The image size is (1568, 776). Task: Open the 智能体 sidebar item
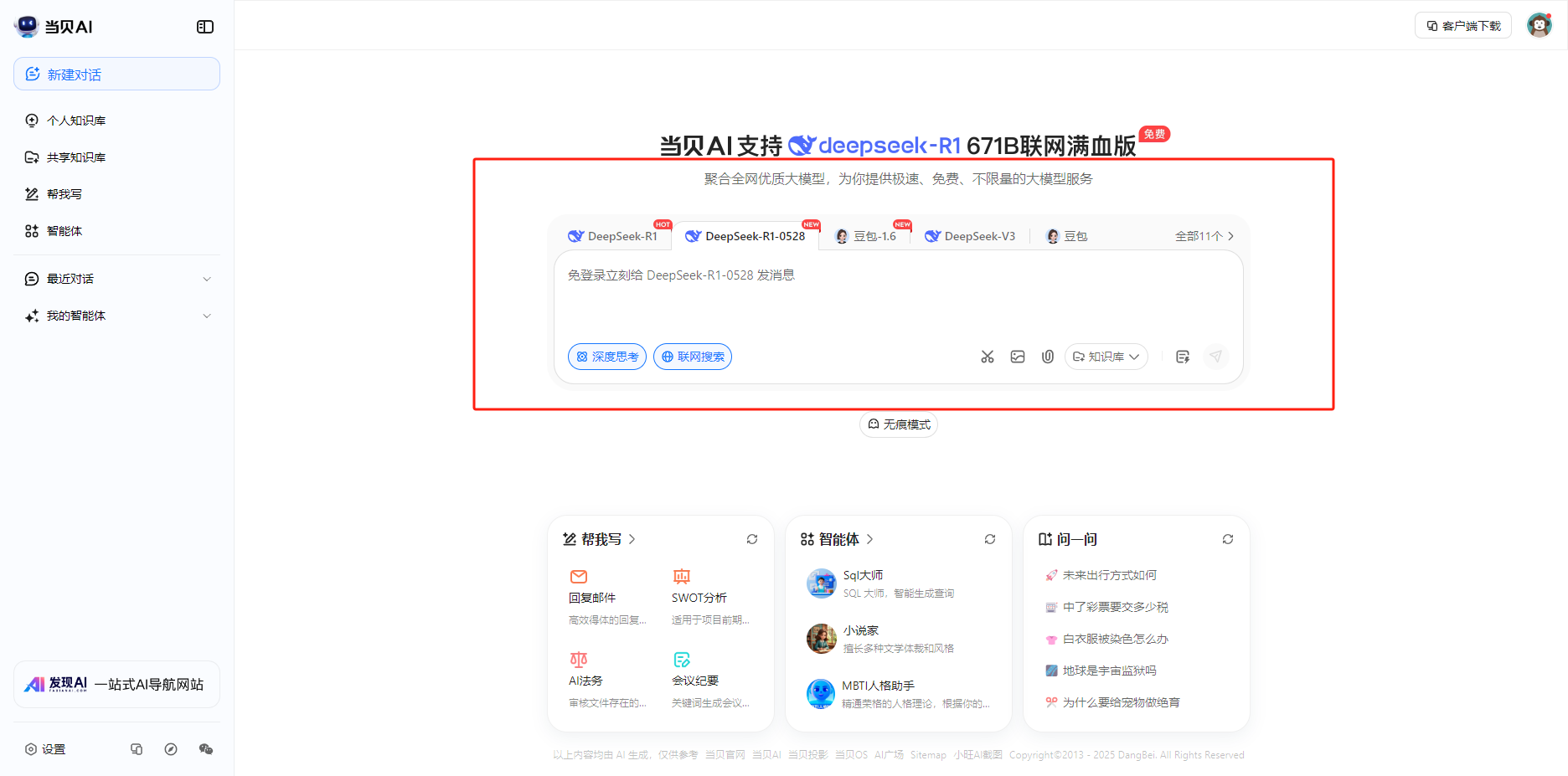point(116,231)
